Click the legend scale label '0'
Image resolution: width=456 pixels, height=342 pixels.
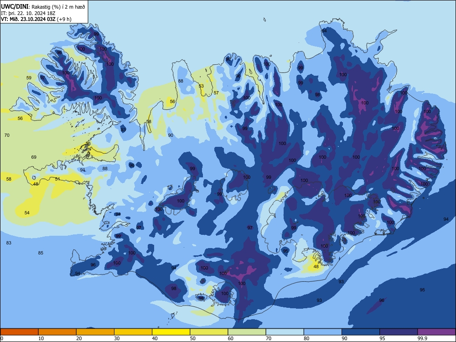point(2,338)
